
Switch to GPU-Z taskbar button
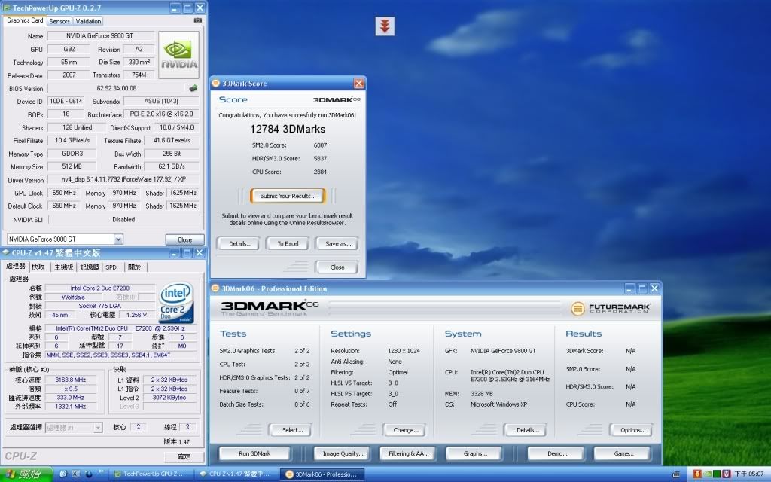click(x=150, y=474)
